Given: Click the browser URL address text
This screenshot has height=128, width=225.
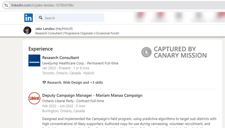Looking at the screenshot, I should (42, 5).
